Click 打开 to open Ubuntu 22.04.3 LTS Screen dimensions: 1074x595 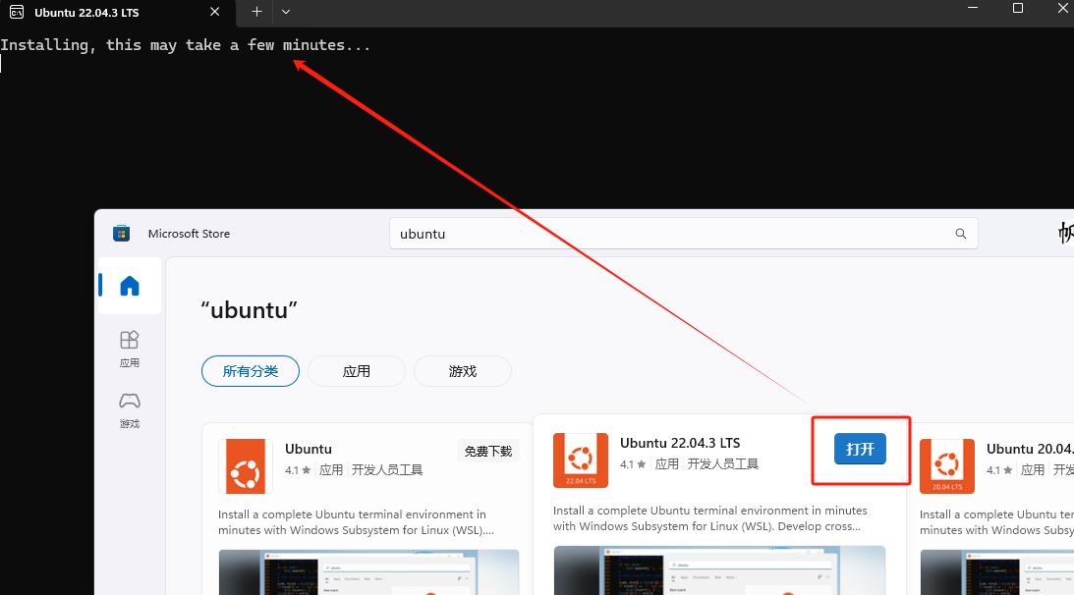[x=860, y=449]
